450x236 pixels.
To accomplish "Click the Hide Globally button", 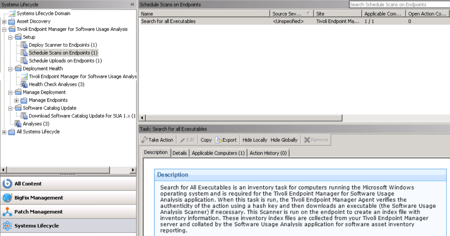I will pos(284,140).
